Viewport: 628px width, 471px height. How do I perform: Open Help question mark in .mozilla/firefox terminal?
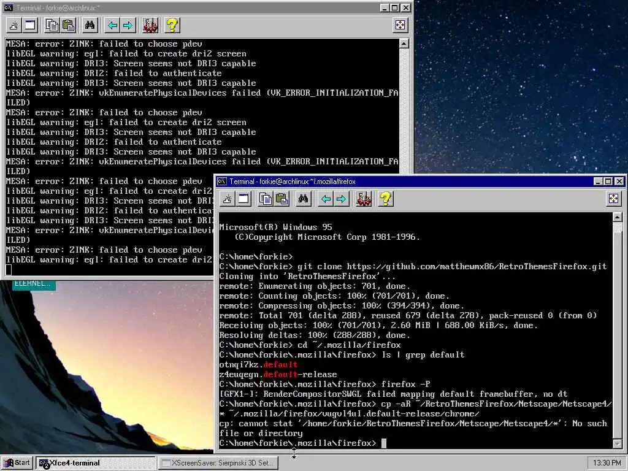pos(386,199)
